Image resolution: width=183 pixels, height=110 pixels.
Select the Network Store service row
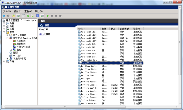coord(110,94)
